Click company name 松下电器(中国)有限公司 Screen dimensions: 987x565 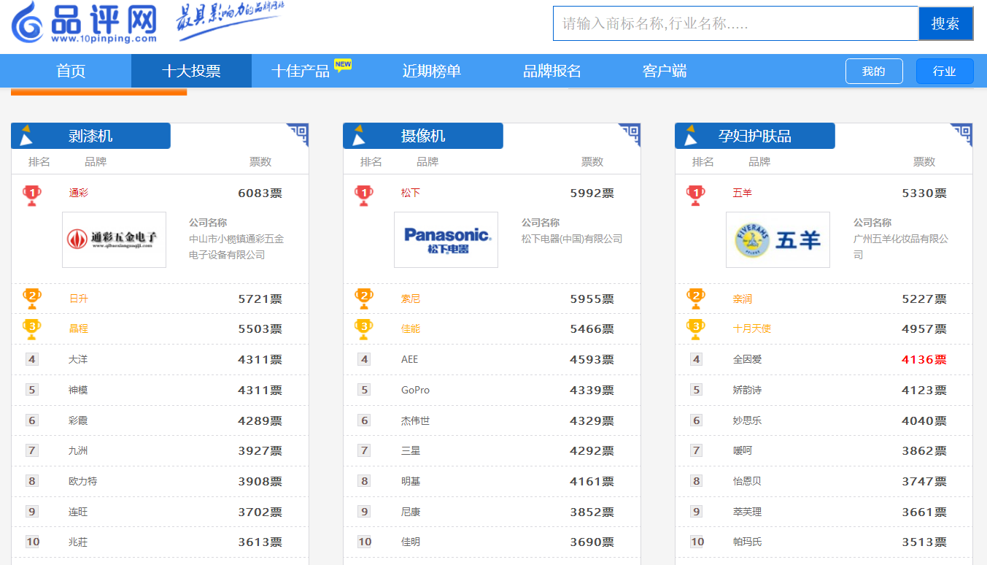(x=572, y=239)
